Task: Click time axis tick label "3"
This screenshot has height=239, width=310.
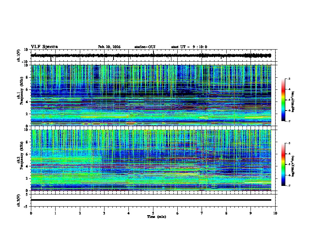Action: [x=104, y=213]
